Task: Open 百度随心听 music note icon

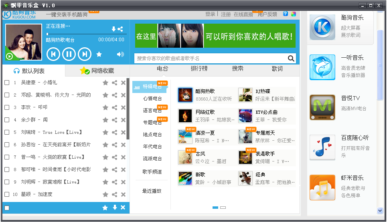Action: pyautogui.click(x=322, y=147)
